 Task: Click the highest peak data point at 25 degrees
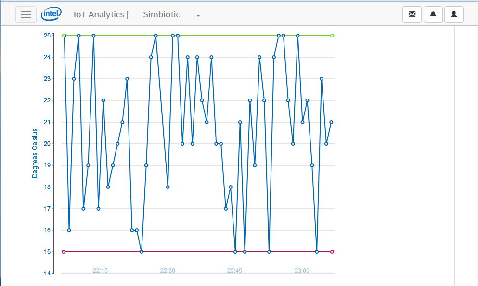[x=155, y=35]
